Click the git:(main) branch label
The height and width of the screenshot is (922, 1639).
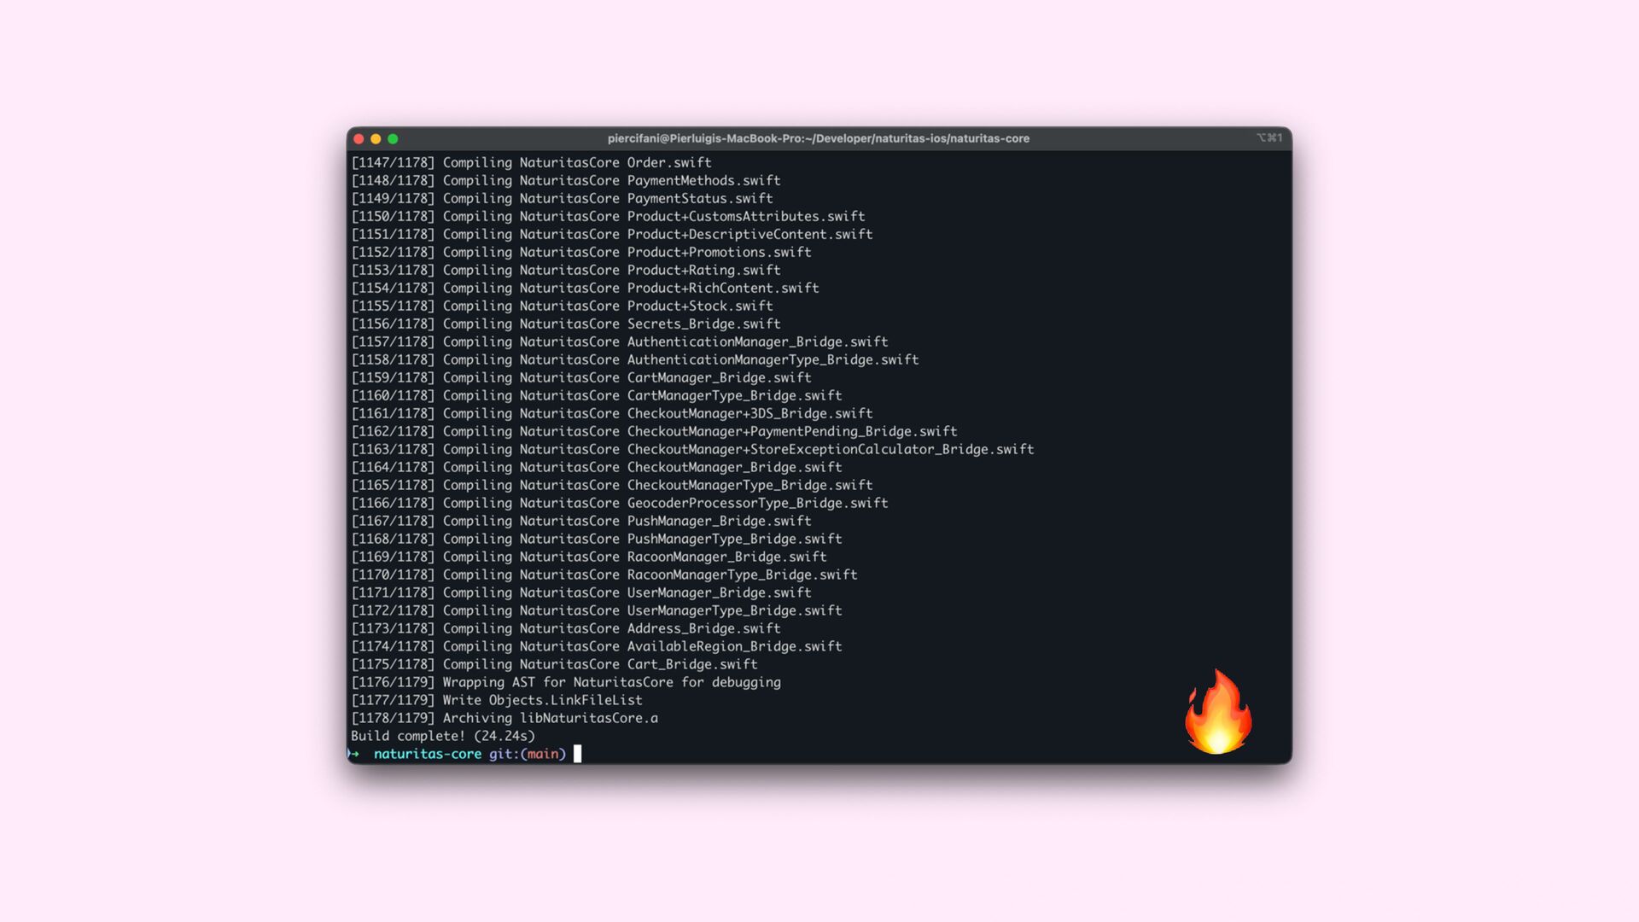click(x=527, y=754)
